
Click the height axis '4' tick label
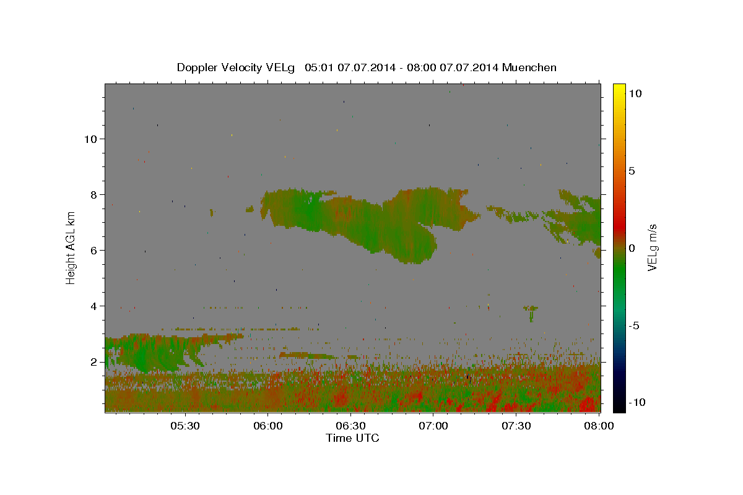pos(93,306)
